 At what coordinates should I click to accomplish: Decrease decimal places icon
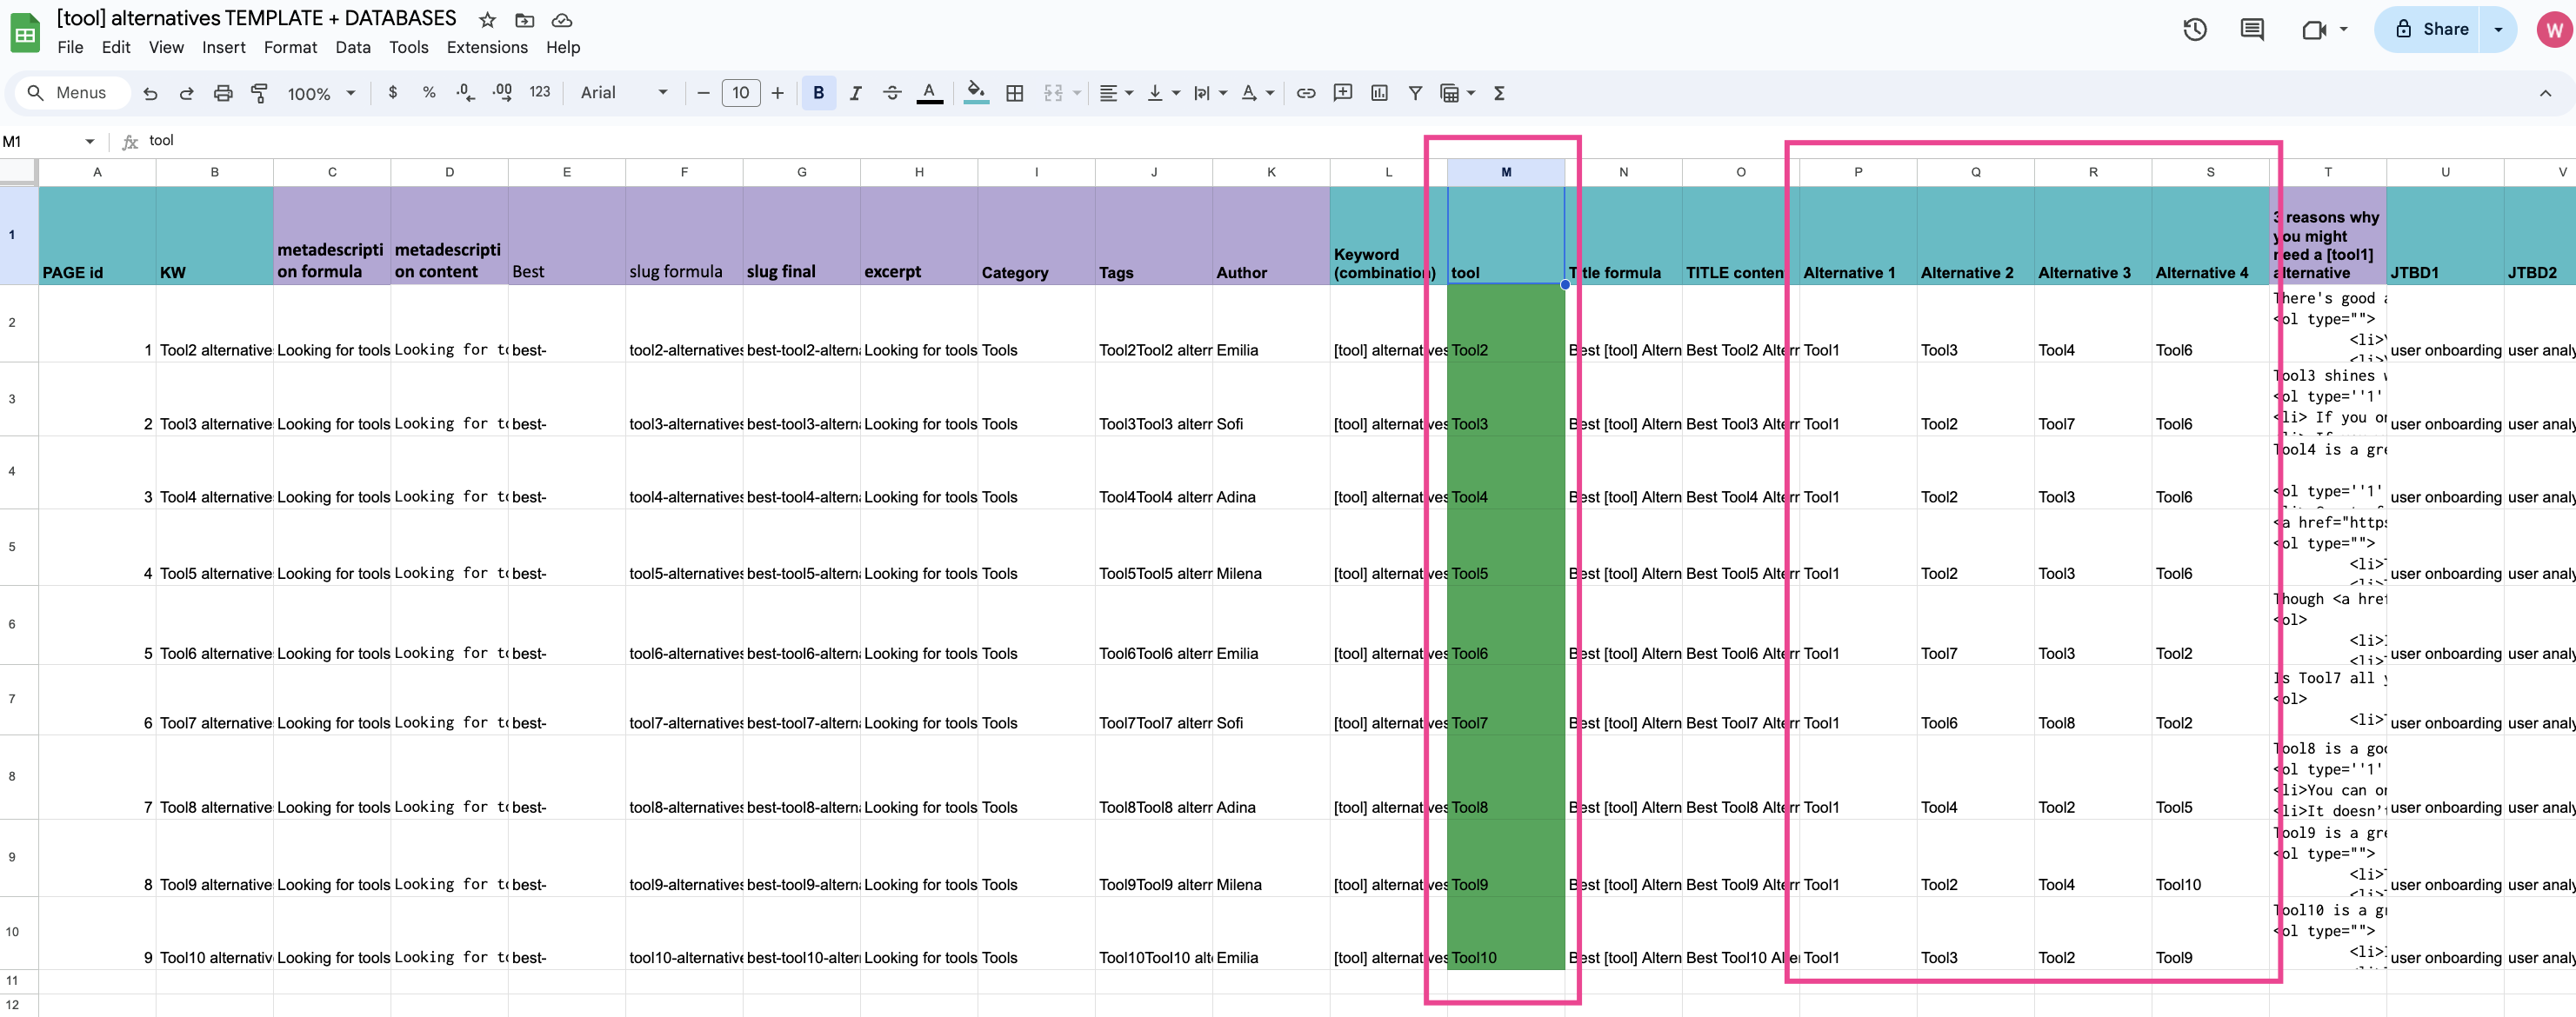465,92
